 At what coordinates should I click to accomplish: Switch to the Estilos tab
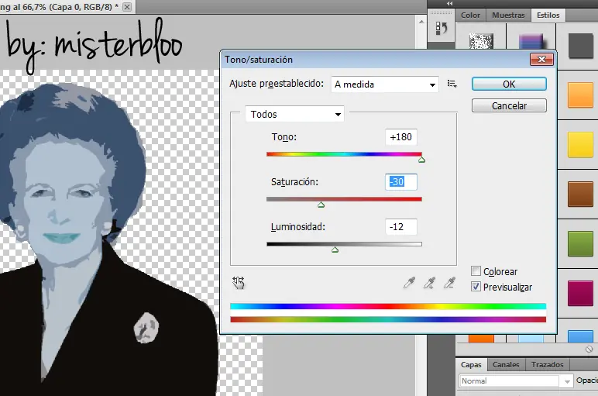click(548, 15)
